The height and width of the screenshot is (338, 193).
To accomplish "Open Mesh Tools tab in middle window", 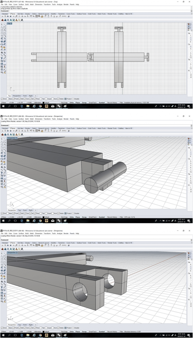I will 102,128.
